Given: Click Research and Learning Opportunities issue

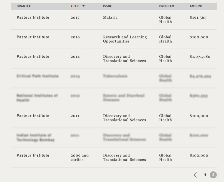Looking at the screenshot, I should tap(125, 39).
